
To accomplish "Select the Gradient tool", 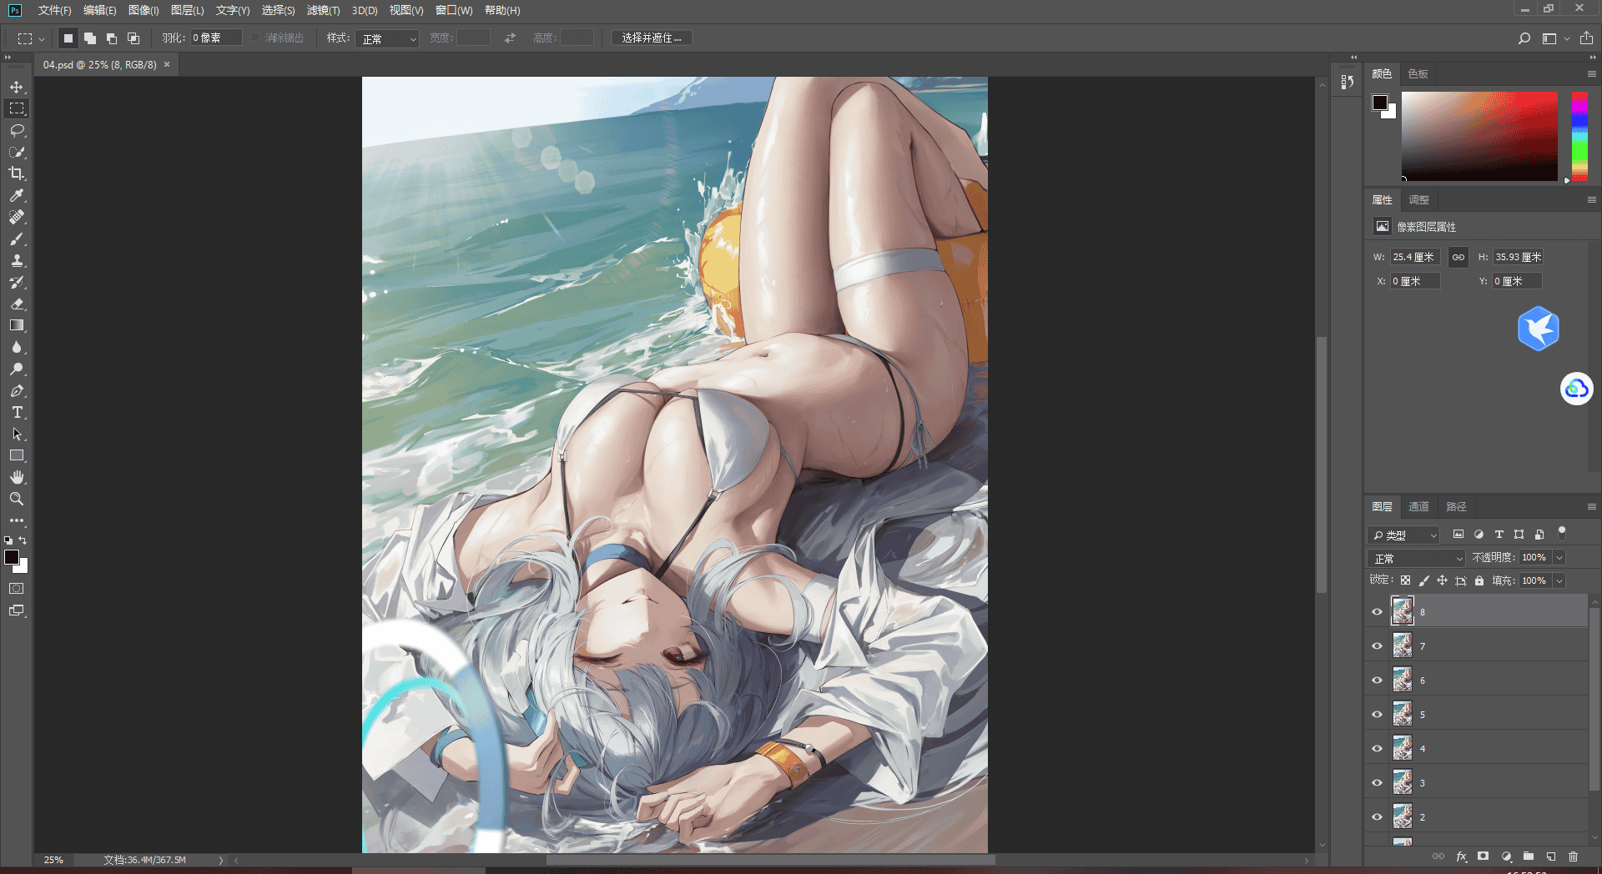I will coord(17,325).
